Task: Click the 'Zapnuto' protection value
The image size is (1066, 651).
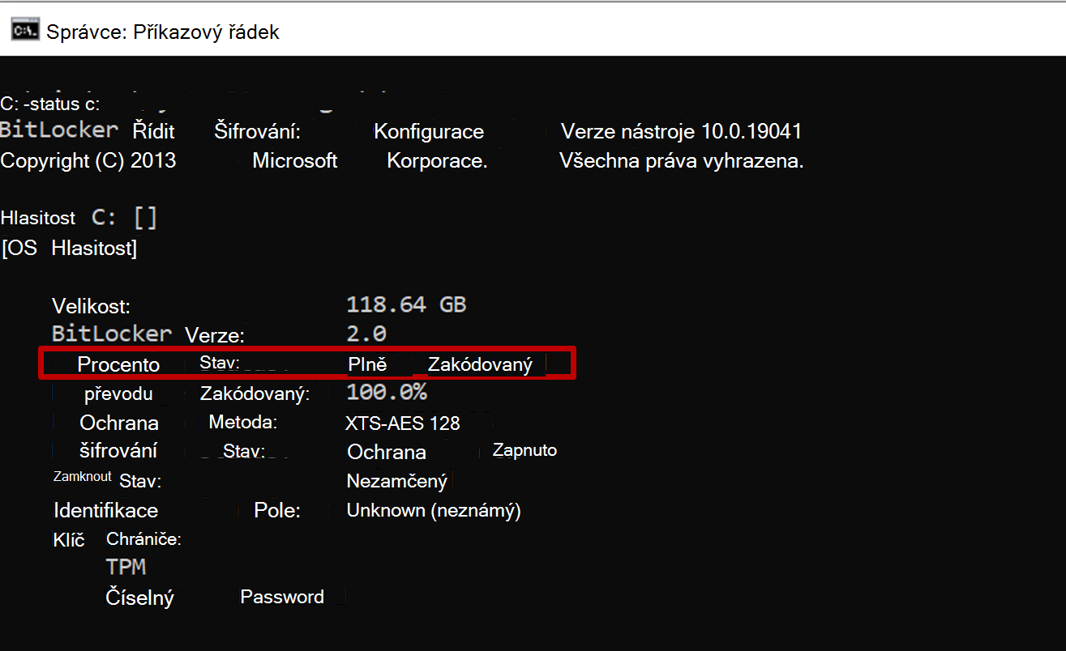Action: click(524, 450)
